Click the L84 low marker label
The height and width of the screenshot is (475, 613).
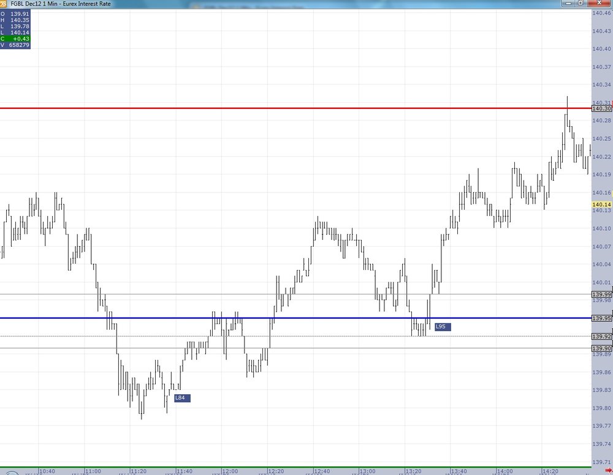point(182,398)
